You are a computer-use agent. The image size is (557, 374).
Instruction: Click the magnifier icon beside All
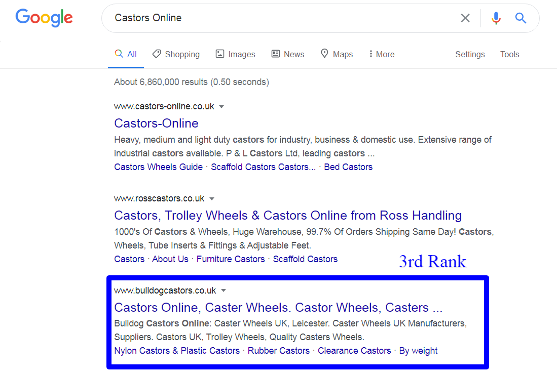tap(119, 54)
